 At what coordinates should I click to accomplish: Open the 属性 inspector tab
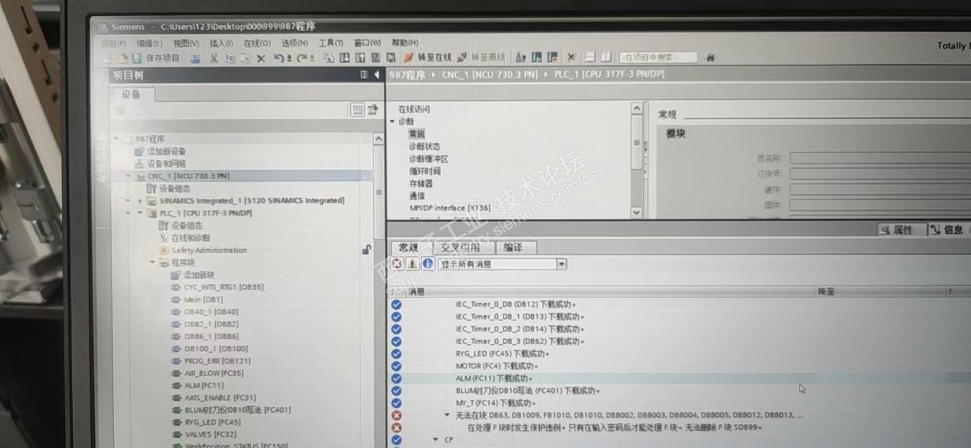tap(901, 230)
